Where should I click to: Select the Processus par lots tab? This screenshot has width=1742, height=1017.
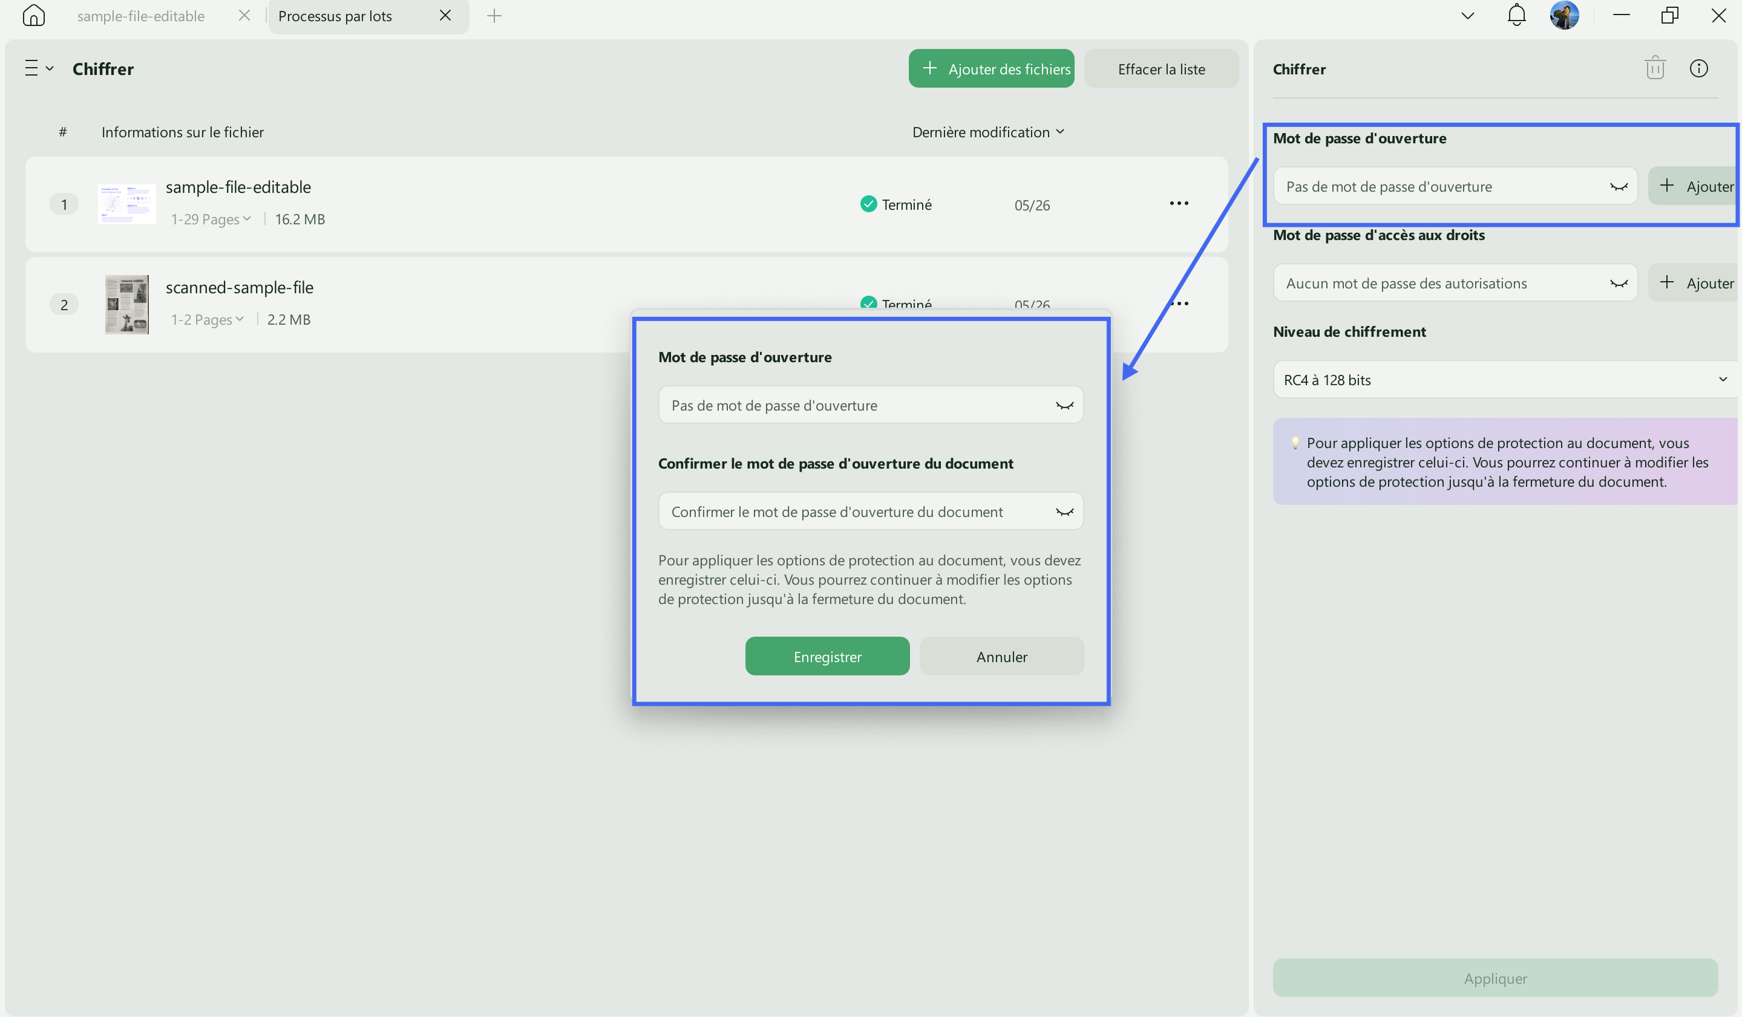point(335,16)
